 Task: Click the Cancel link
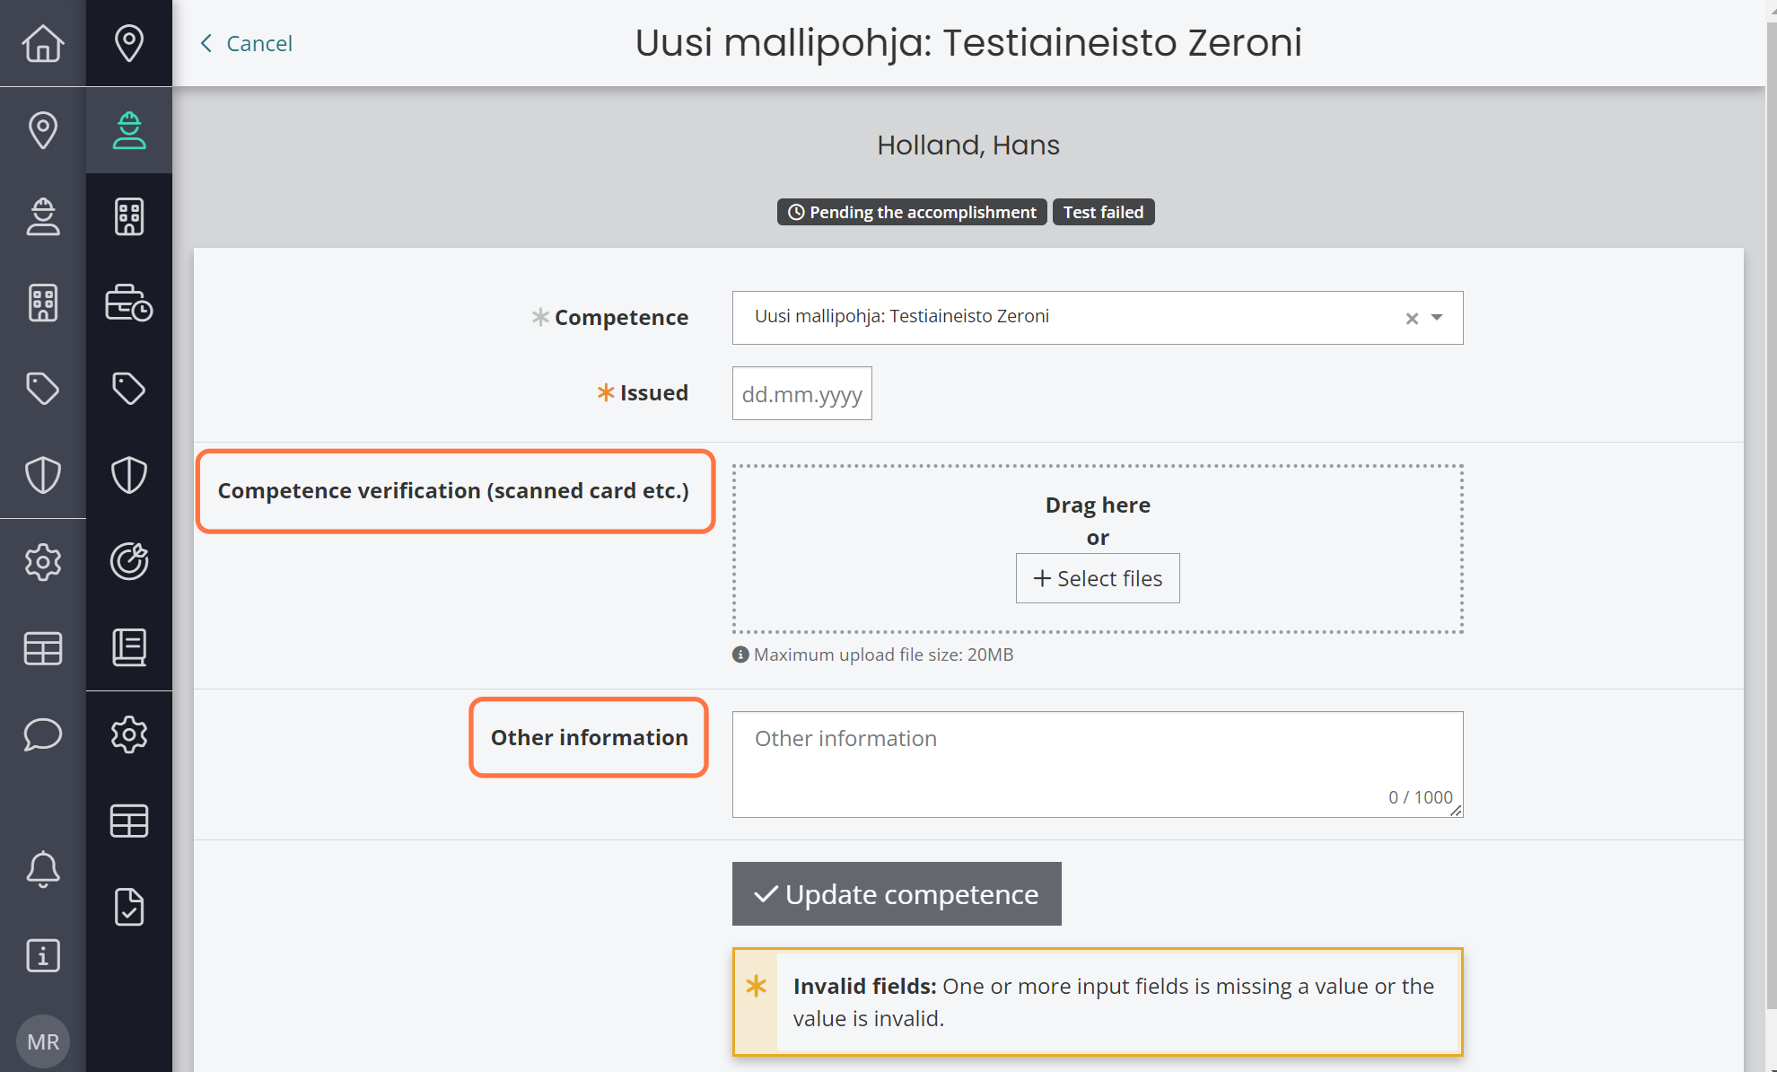click(x=246, y=43)
